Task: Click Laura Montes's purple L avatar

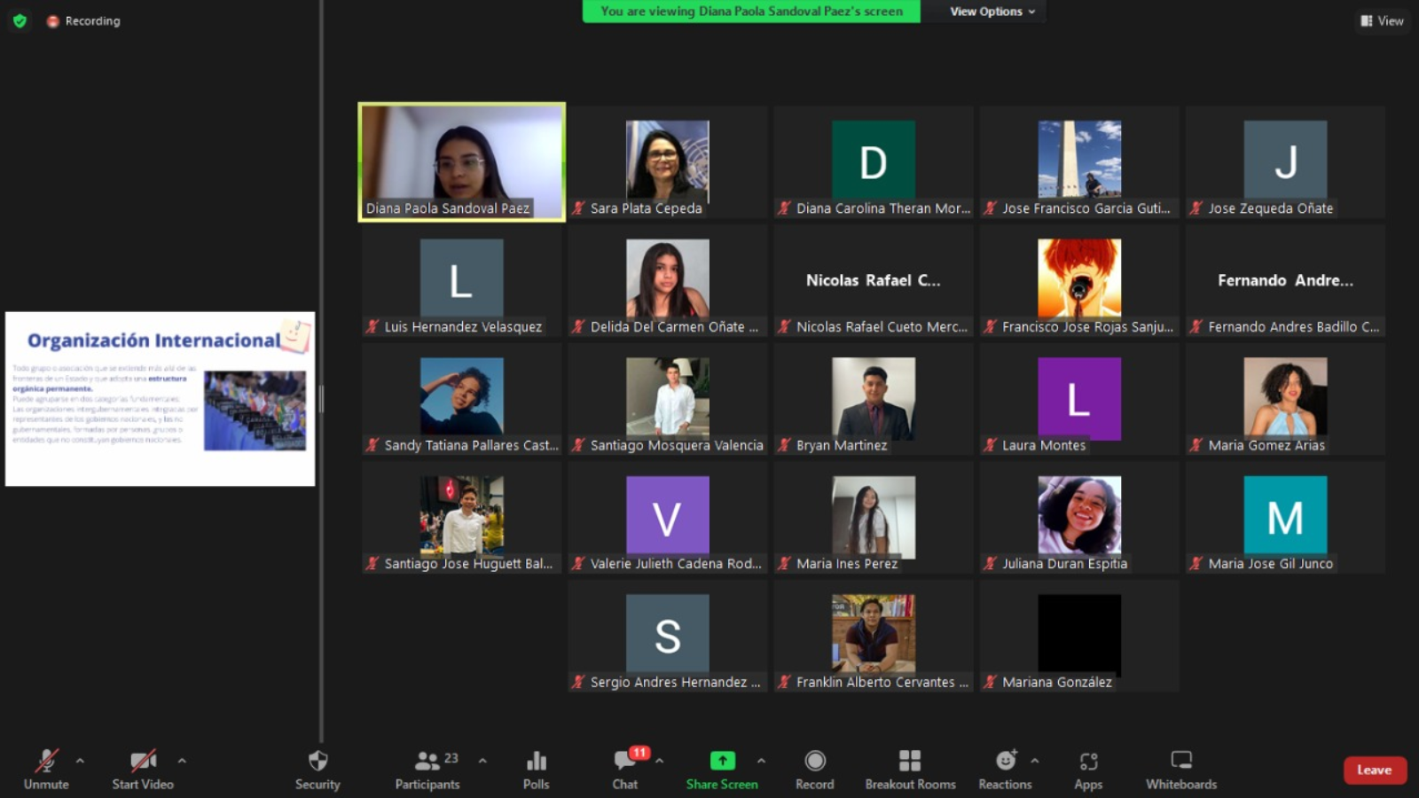Action: point(1079,399)
